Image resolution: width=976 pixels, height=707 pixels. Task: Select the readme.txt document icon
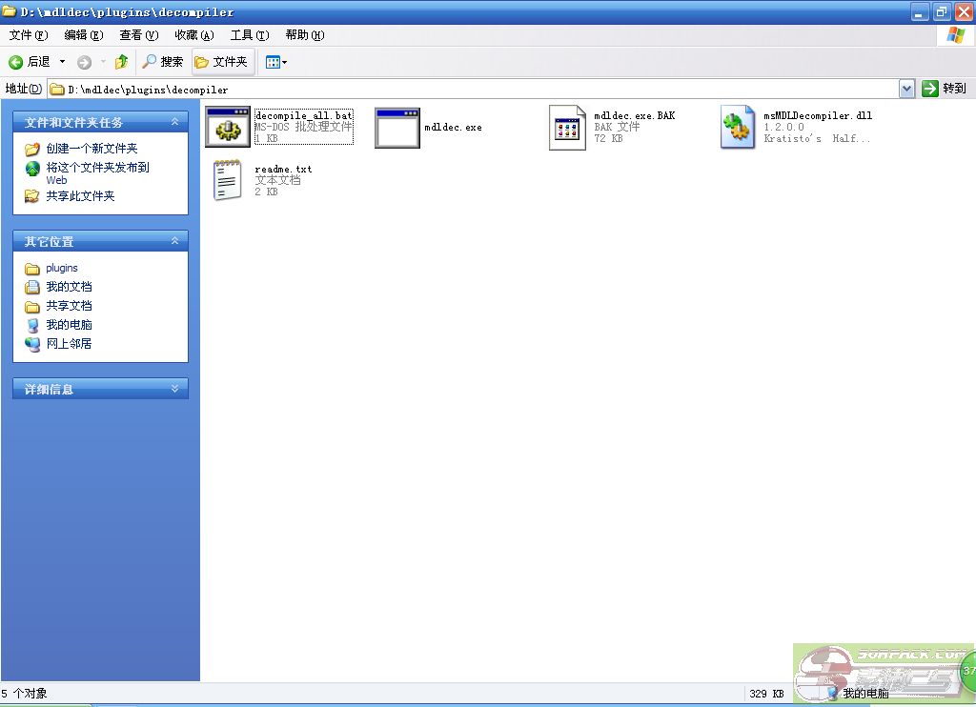[228, 180]
